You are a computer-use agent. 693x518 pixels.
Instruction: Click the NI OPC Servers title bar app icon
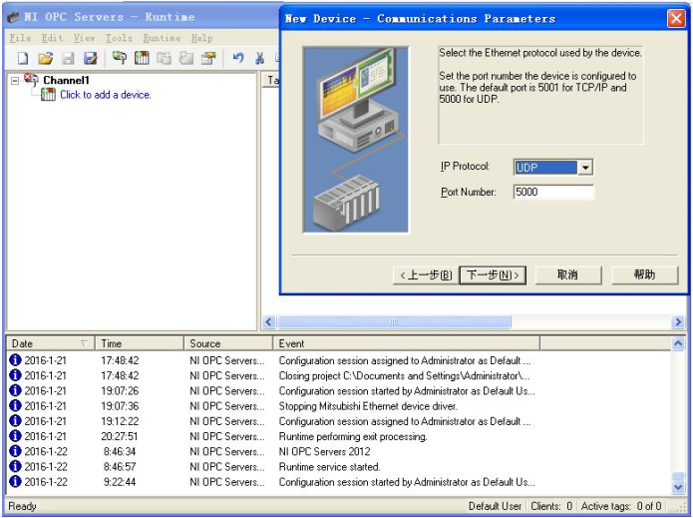[x=14, y=17]
